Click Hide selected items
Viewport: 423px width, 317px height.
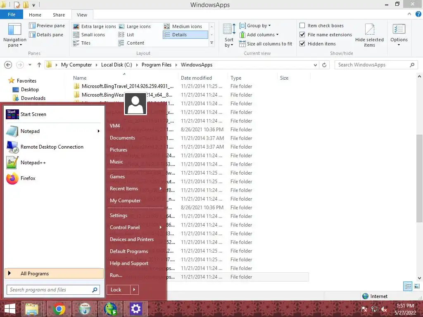coord(369,35)
